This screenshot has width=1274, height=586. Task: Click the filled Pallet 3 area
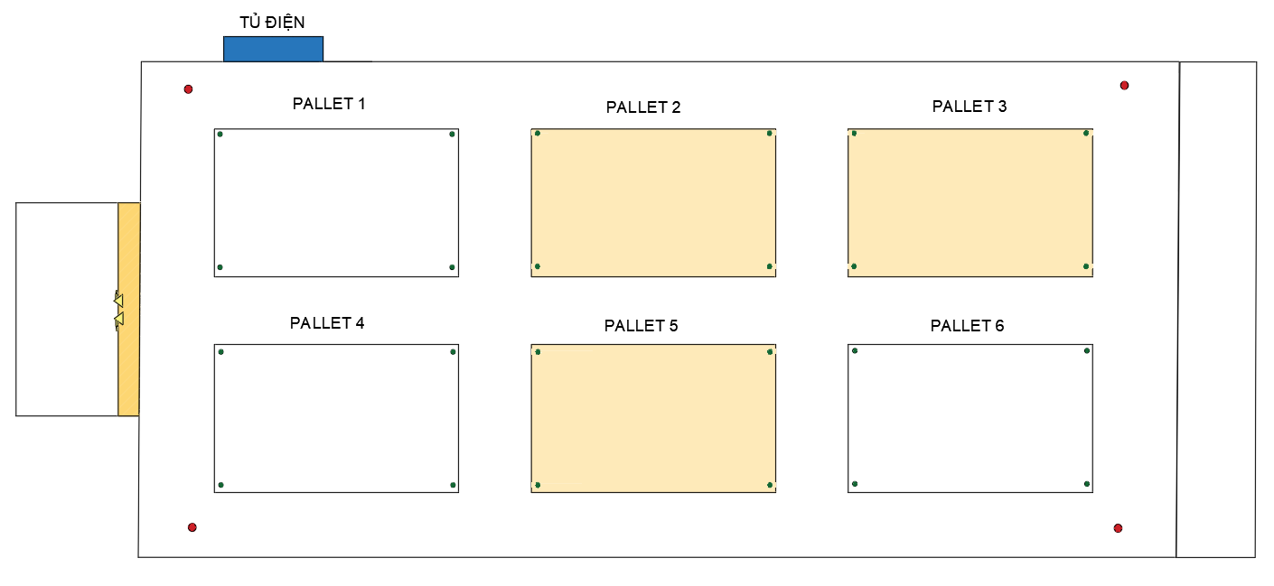pyautogui.click(x=970, y=202)
